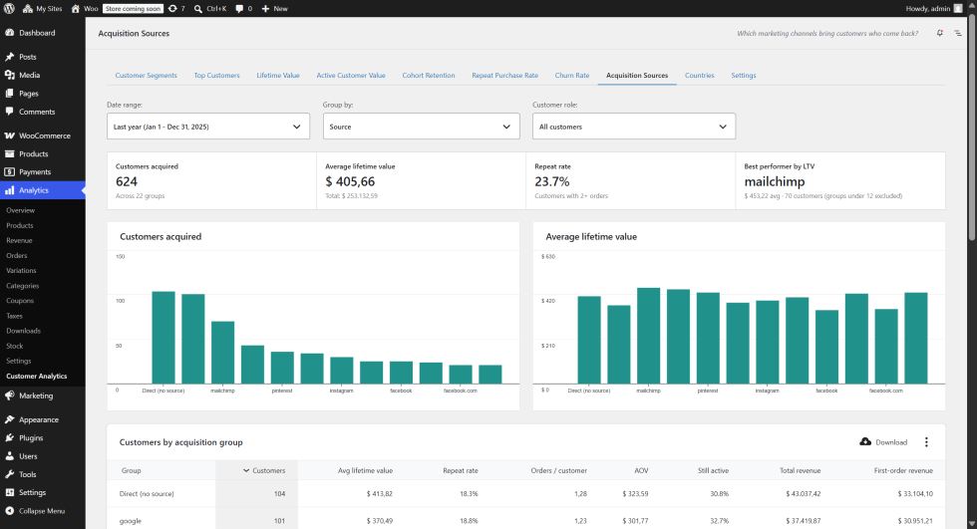
Task: Click the WordPress logo icon in admin bar
Action: (x=9, y=9)
